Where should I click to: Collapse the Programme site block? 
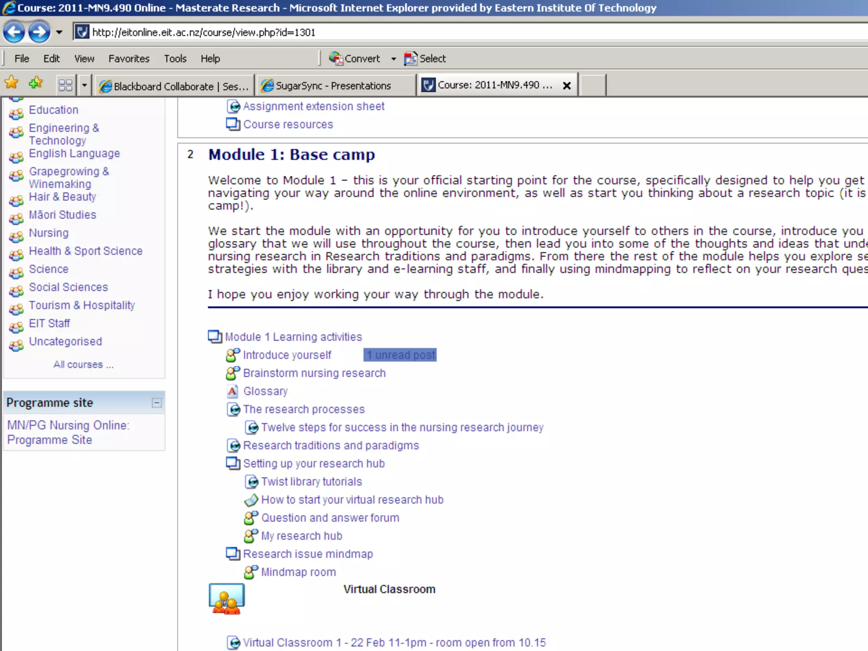pyautogui.click(x=157, y=403)
